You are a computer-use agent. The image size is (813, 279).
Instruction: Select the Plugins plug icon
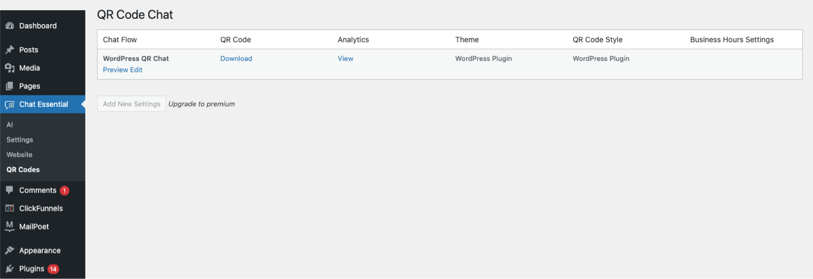9,269
